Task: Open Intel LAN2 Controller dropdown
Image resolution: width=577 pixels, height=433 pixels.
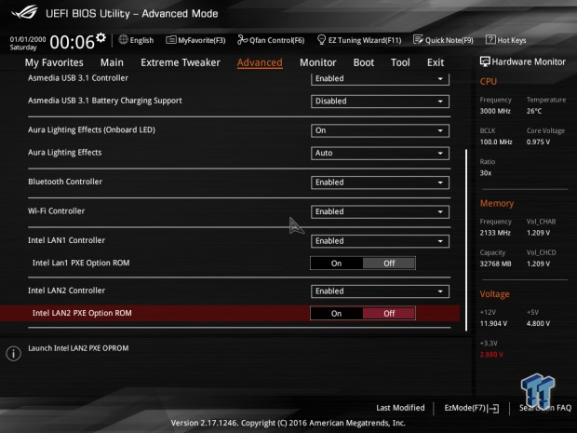Action: (380, 291)
